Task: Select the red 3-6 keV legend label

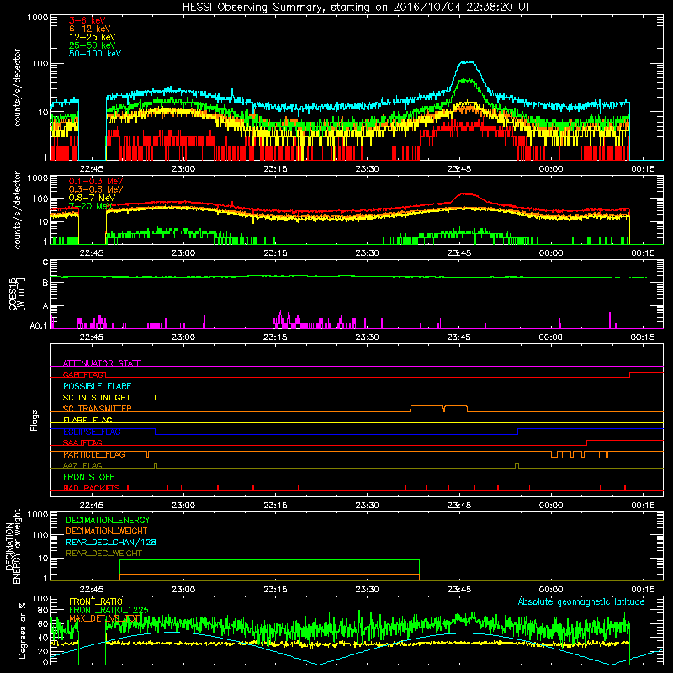Action: [87, 20]
